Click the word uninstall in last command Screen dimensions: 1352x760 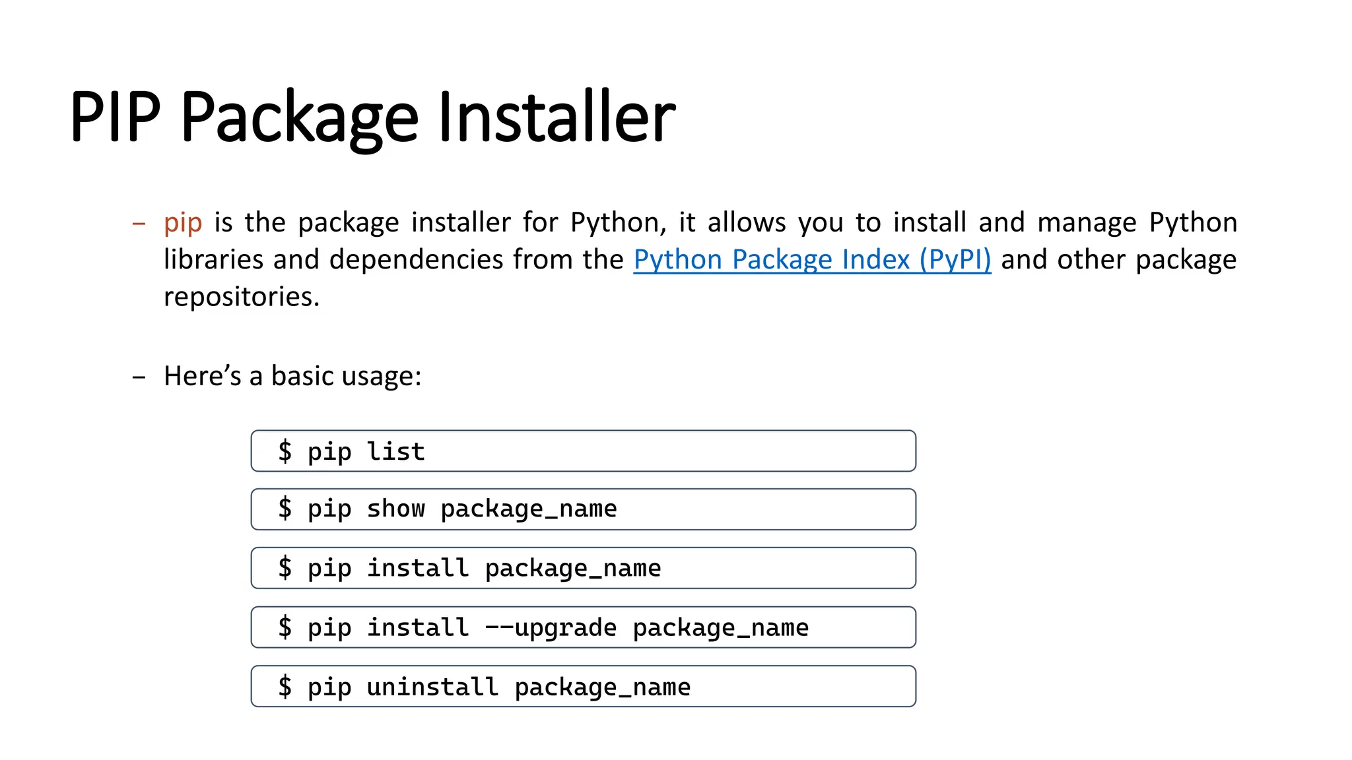click(x=432, y=687)
